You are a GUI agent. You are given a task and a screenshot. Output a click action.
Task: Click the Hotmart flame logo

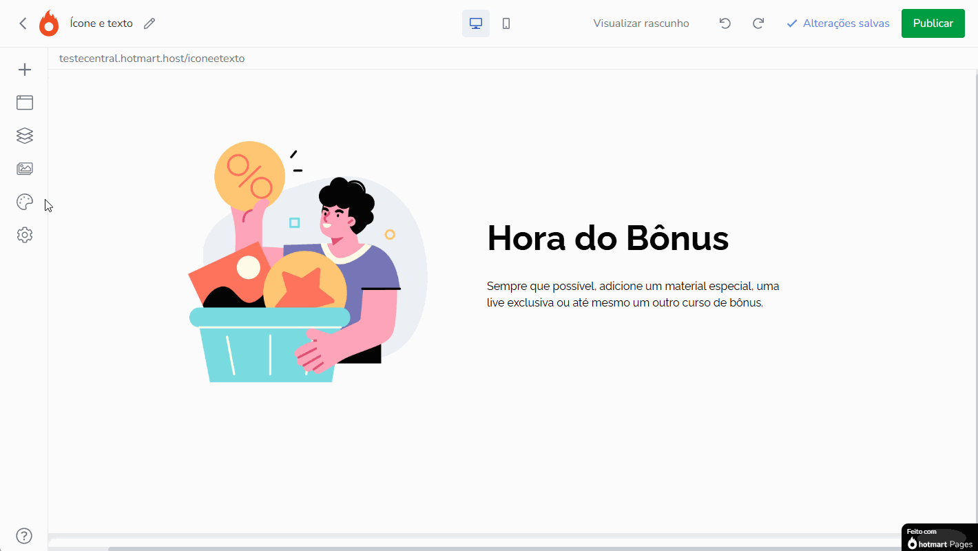[48, 23]
